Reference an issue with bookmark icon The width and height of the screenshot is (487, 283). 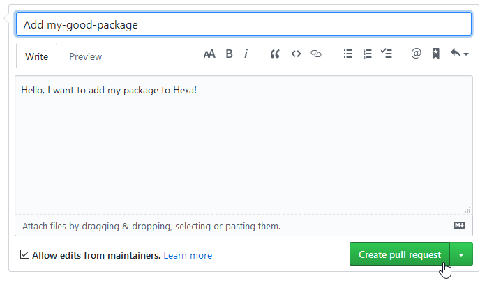coord(436,54)
